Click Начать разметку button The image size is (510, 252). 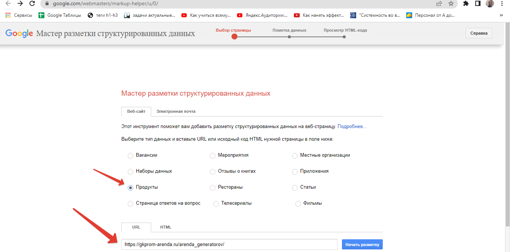362,245
